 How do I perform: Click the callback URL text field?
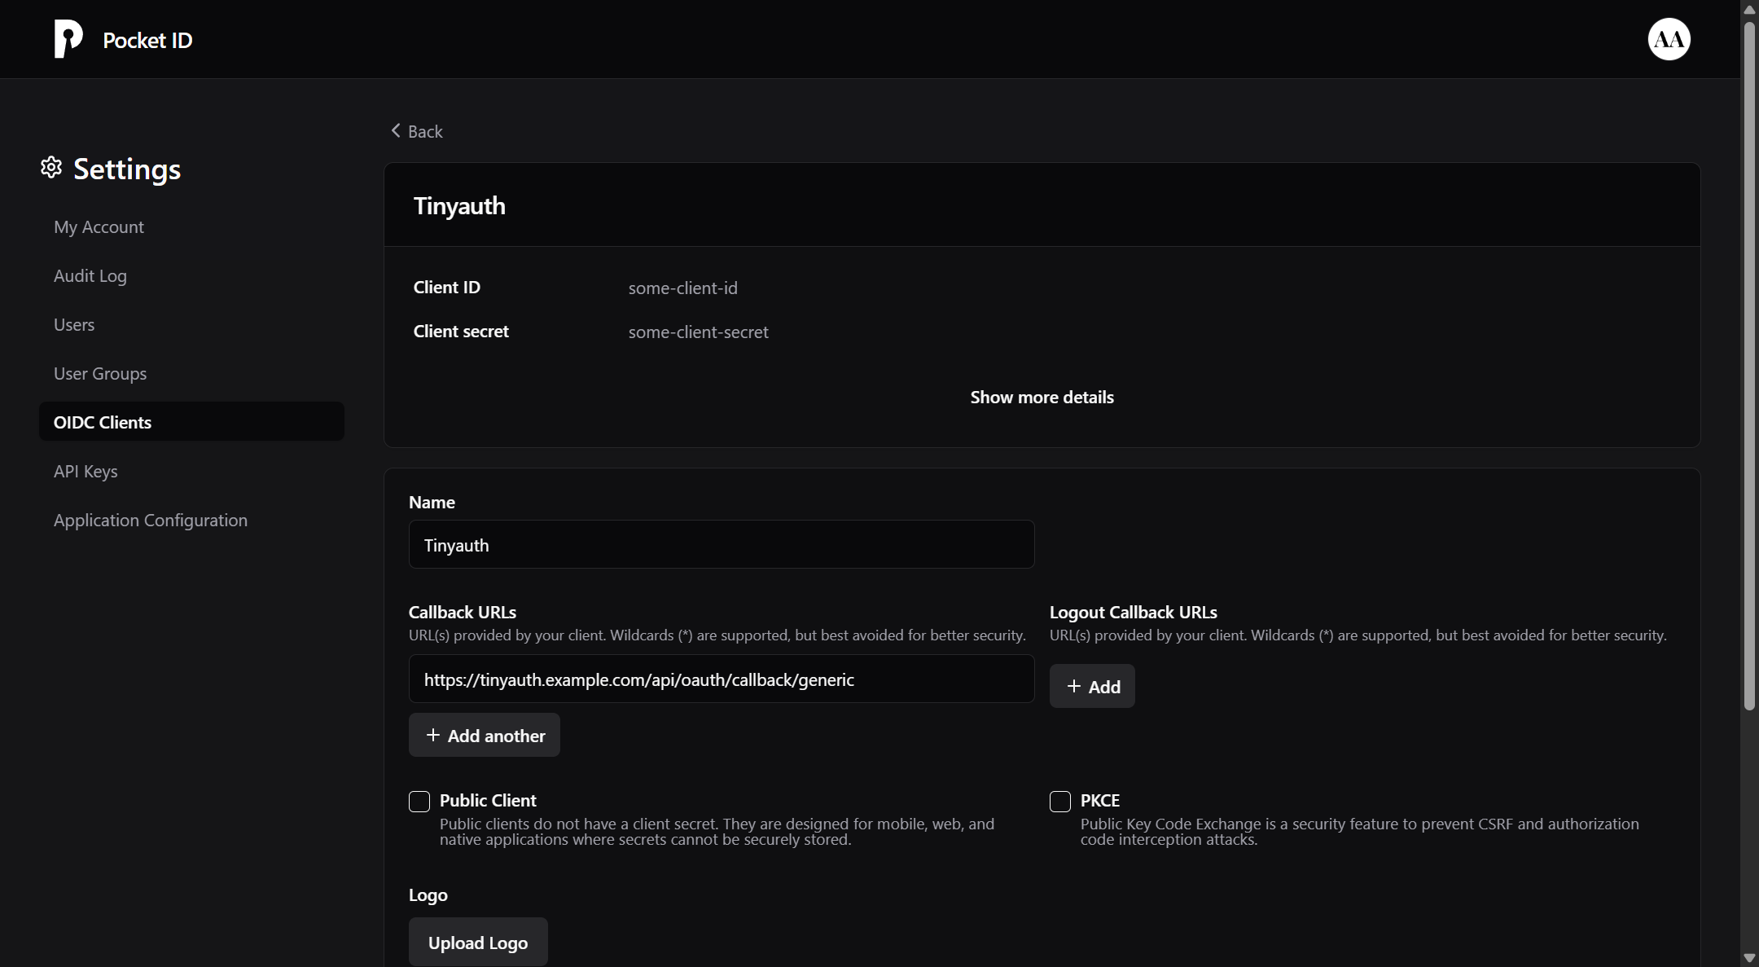(x=721, y=679)
